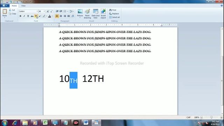Copy the selected text

coord(13,14)
